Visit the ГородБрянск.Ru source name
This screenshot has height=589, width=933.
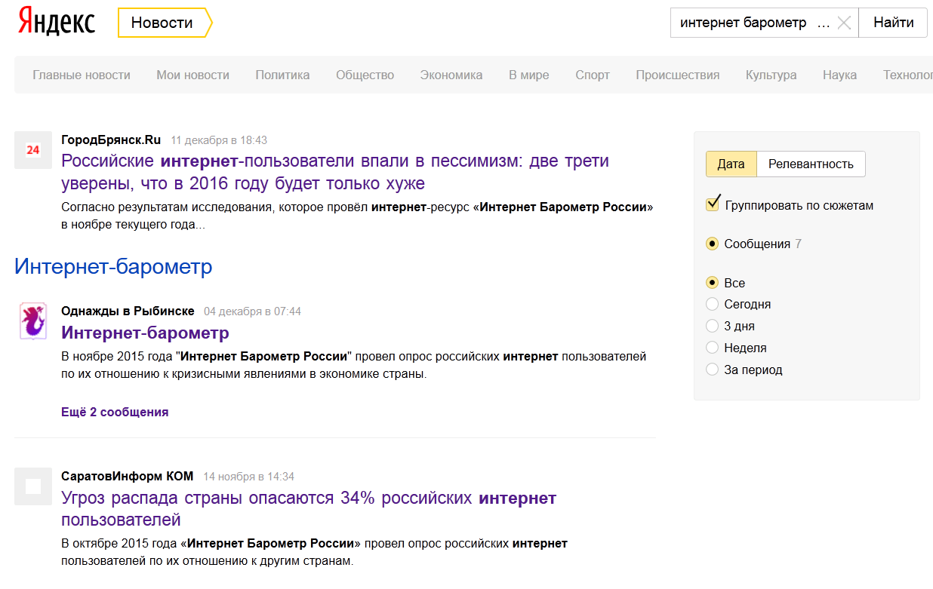[111, 140]
